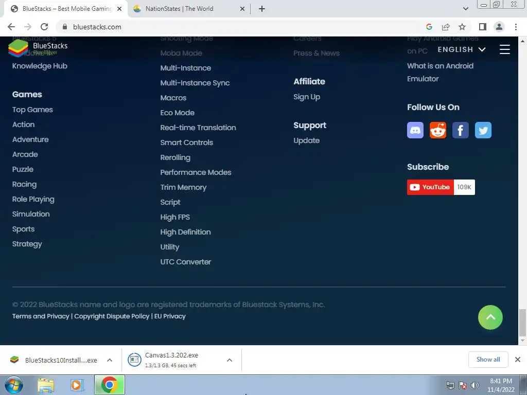Close the NationStates tab
Viewport: 527px width, 395px height.
[x=242, y=9]
